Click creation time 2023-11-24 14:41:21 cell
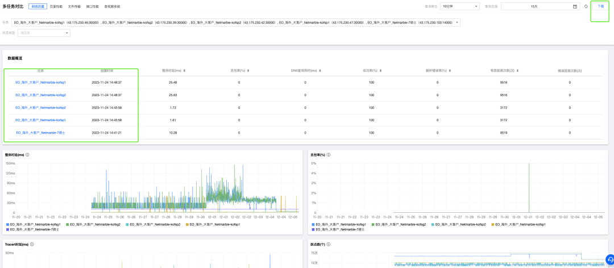 [x=107, y=133]
